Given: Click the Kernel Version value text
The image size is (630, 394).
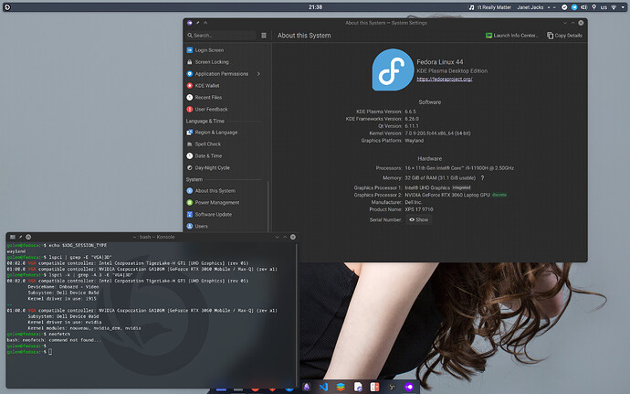Looking at the screenshot, I should (437, 133).
